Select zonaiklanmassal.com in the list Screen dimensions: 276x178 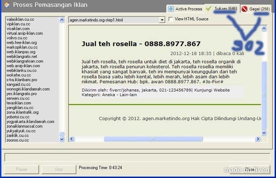[x=25, y=127]
